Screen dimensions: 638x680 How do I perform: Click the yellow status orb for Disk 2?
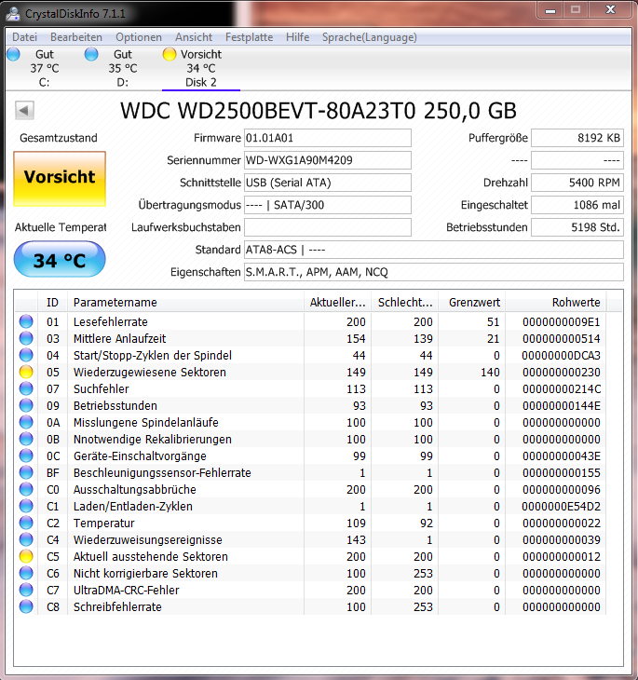click(170, 54)
